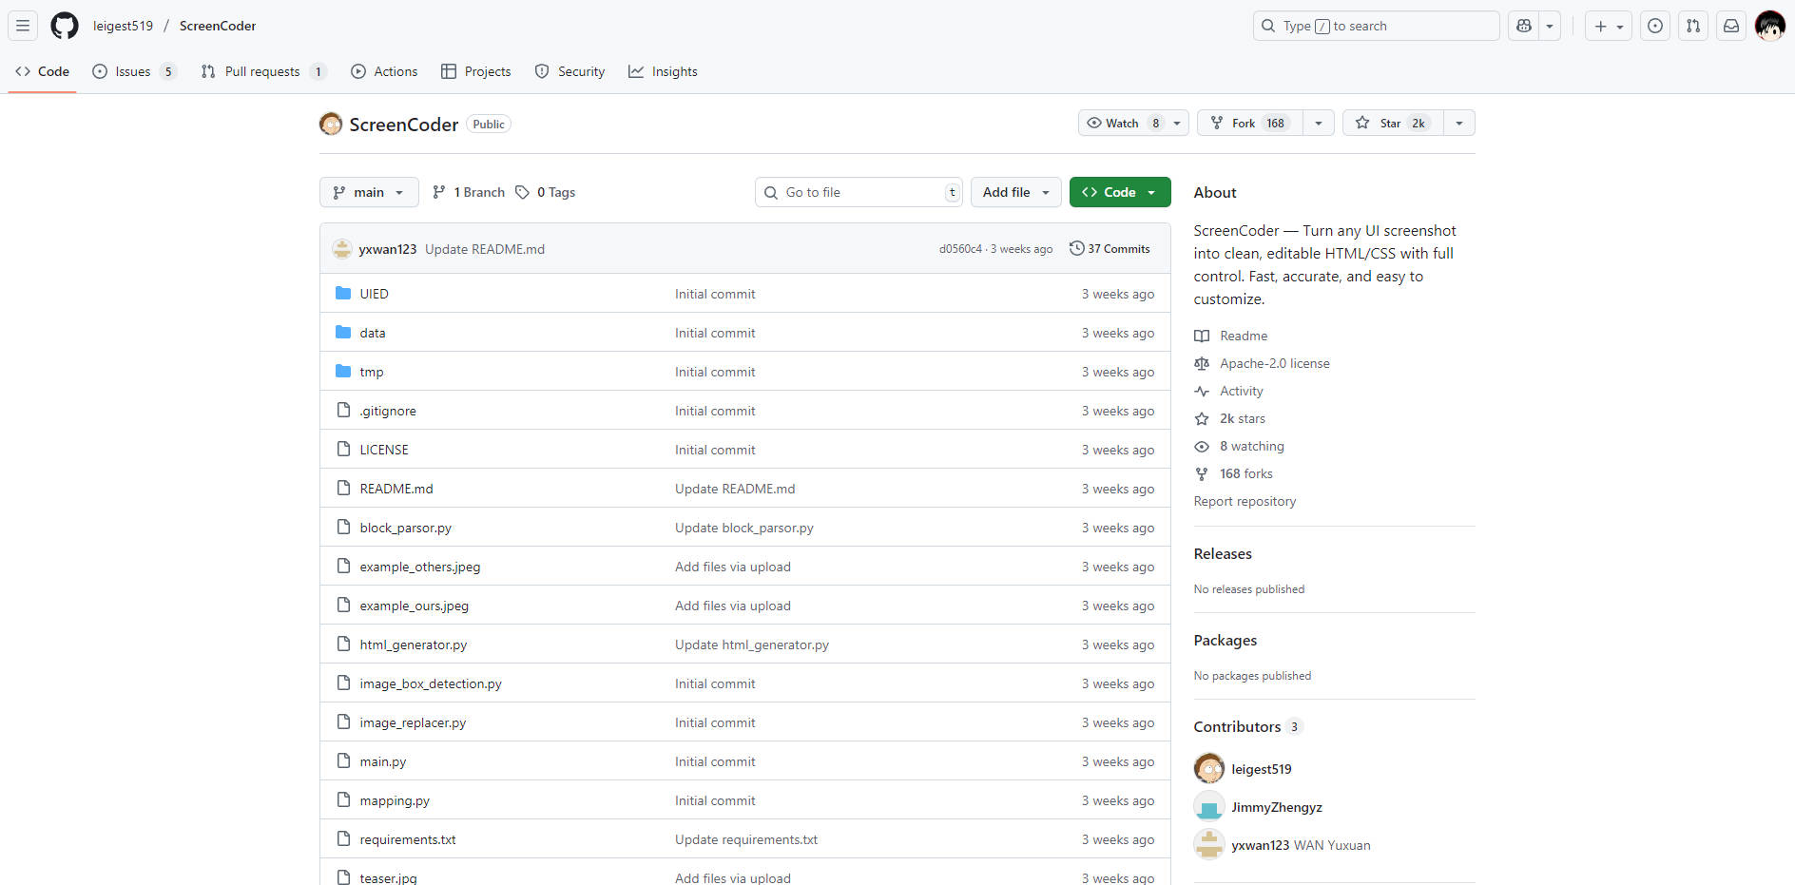Open the copilot icon in the header
Screen dimensions: 1795x885
click(x=1522, y=26)
